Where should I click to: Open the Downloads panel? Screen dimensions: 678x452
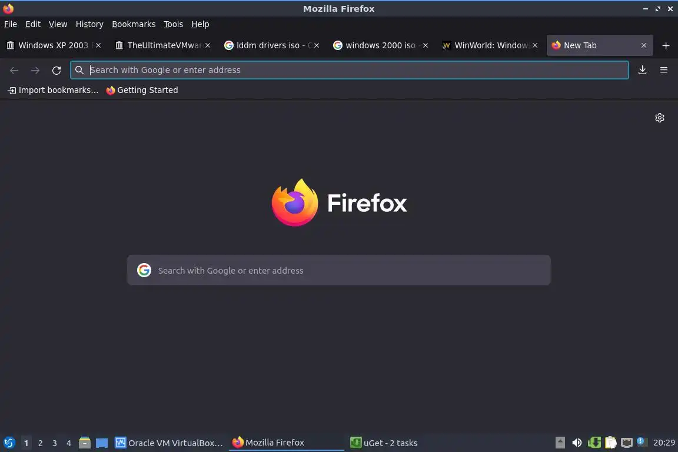[x=642, y=70]
